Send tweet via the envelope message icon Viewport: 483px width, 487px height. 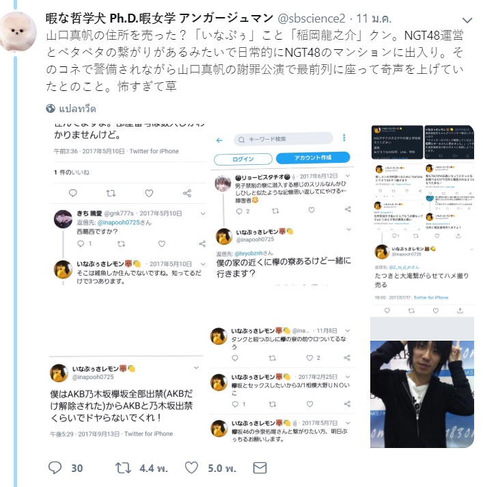coord(260,468)
